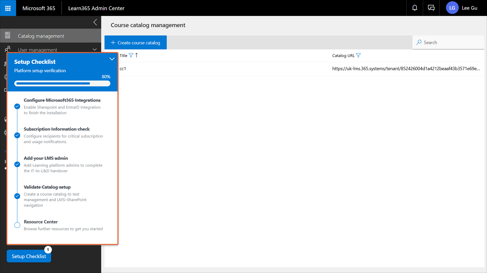
Task: Click the Platform setup verification subtitle
Action: click(40, 71)
